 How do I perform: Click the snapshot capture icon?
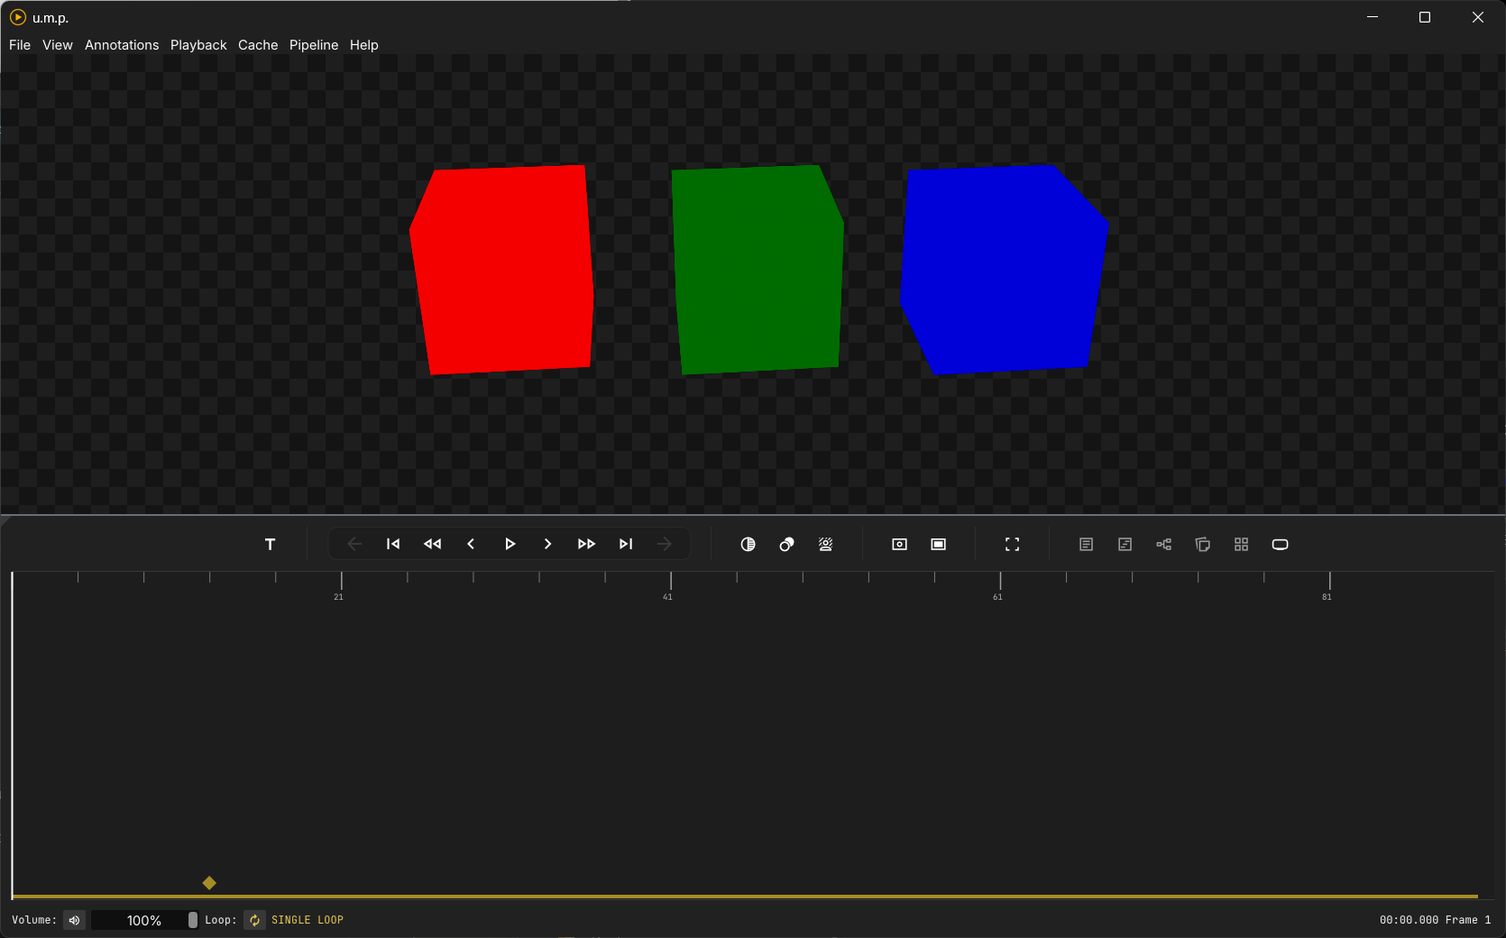tap(899, 544)
